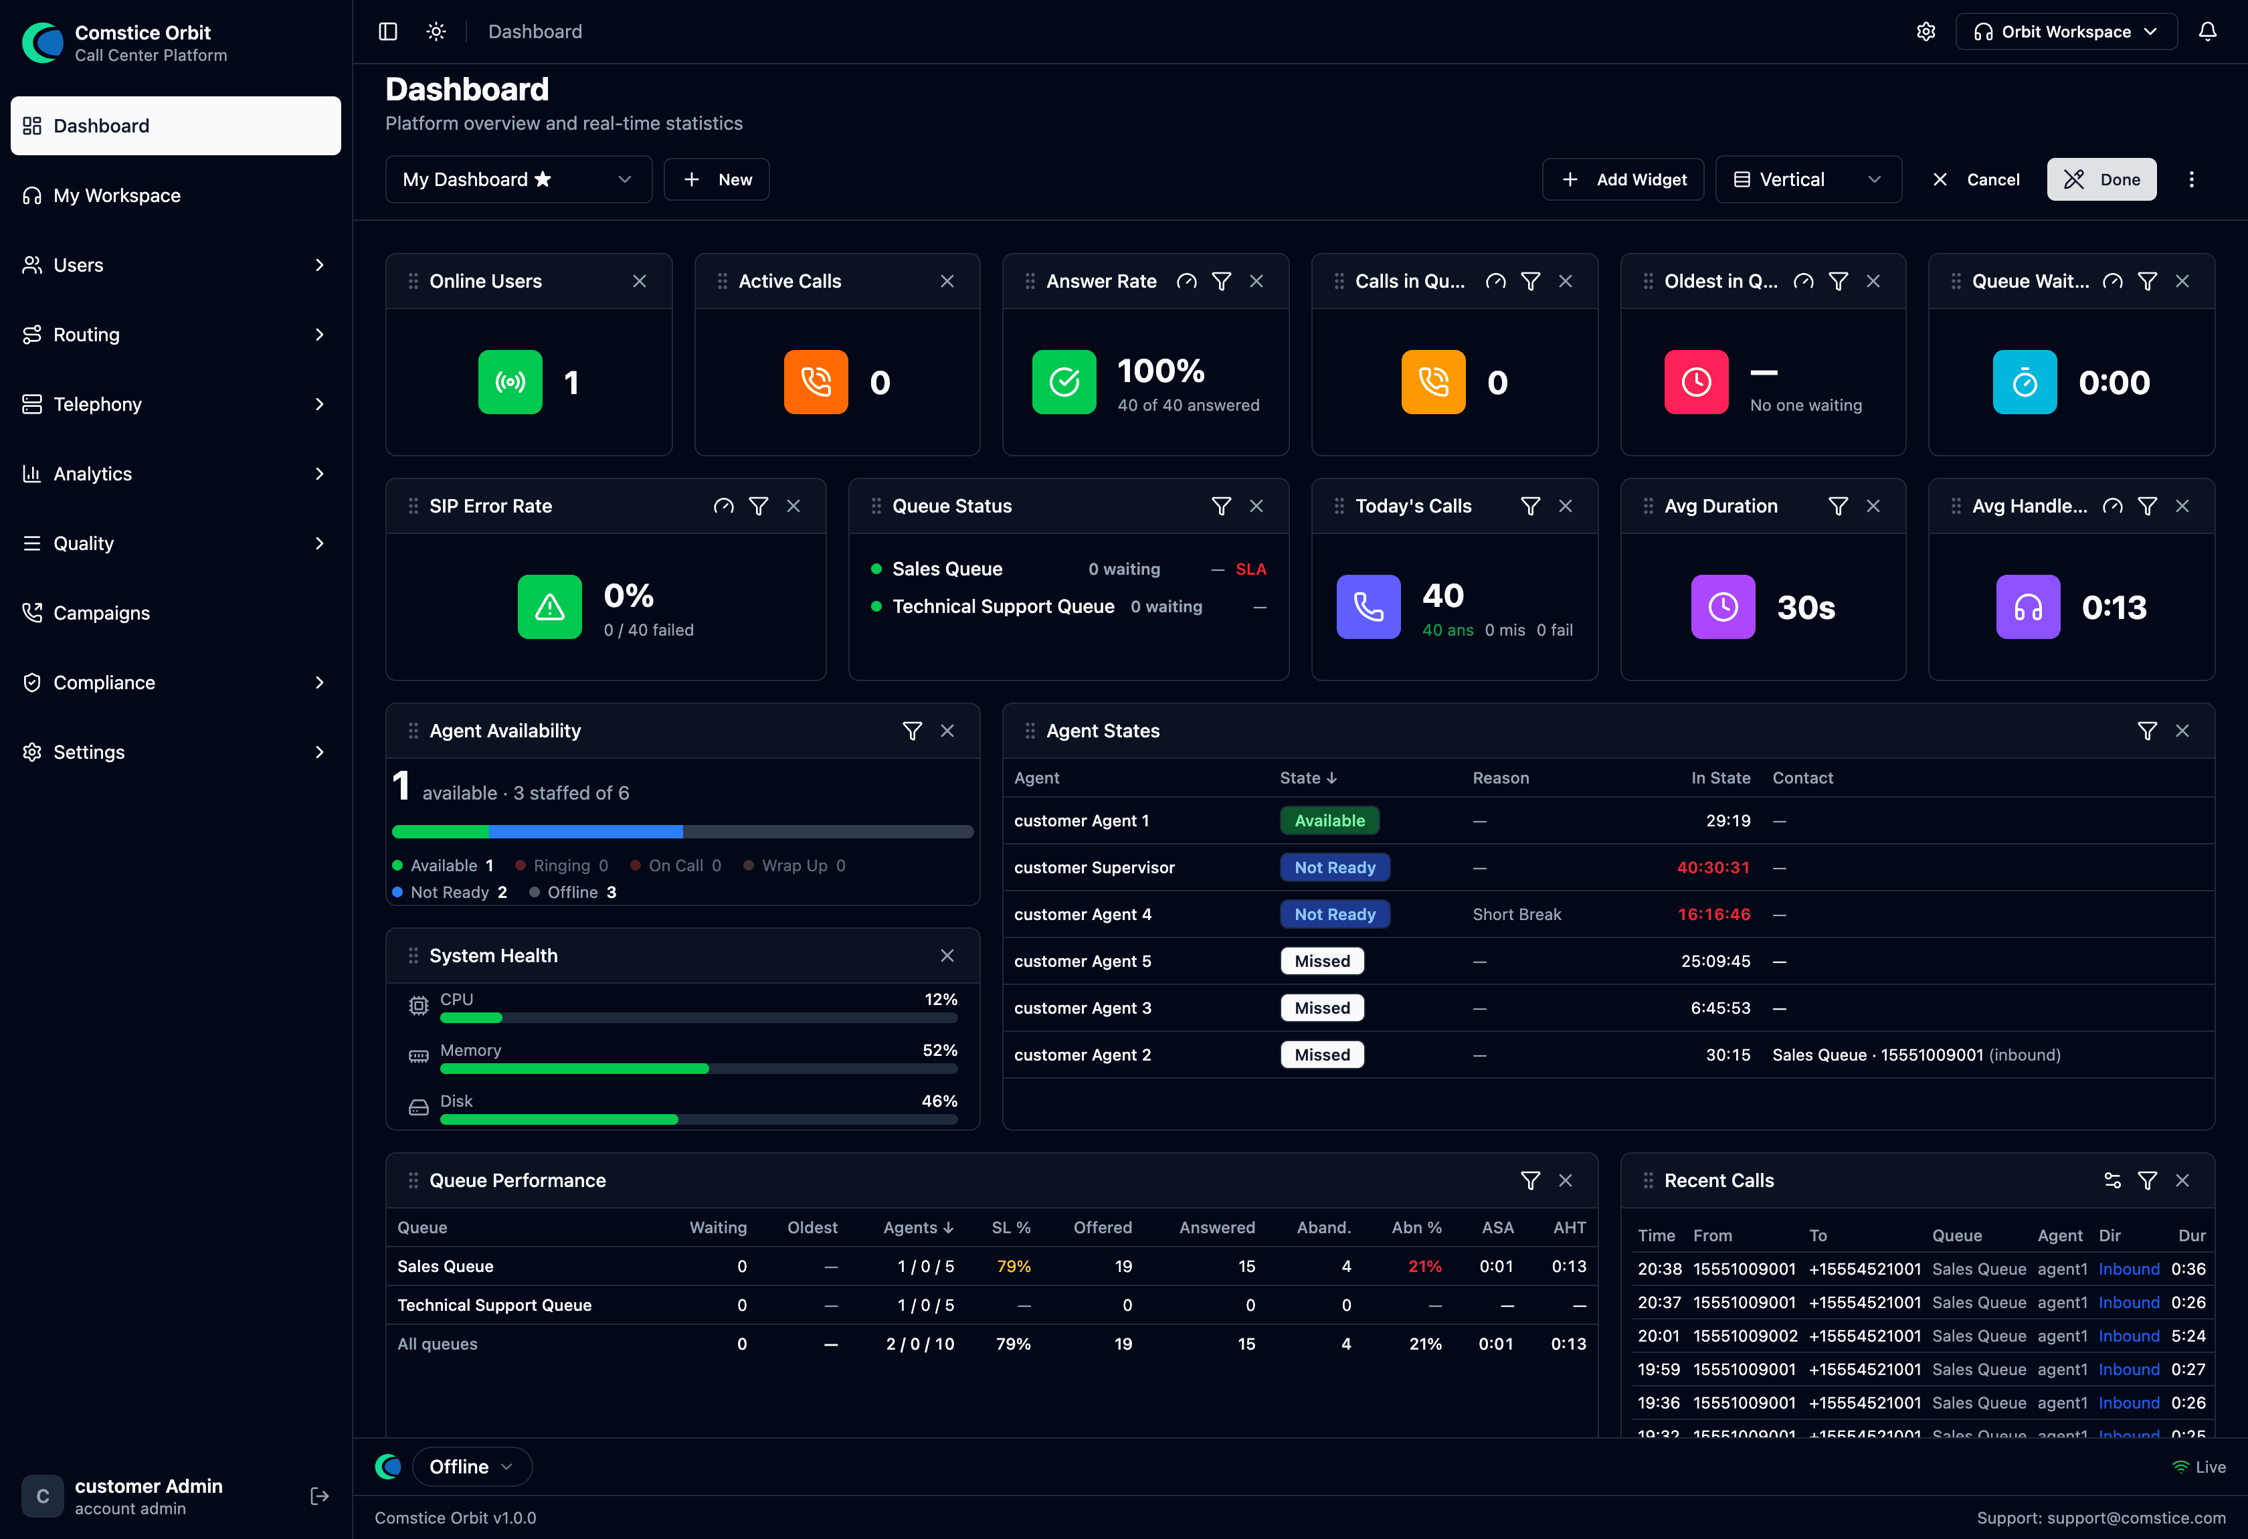Open column settings on Recent Calls widget
This screenshot has height=1539, width=2248.
[2113, 1180]
